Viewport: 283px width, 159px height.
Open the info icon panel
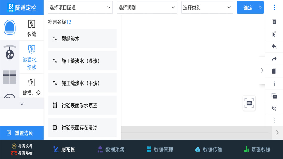click(274, 84)
